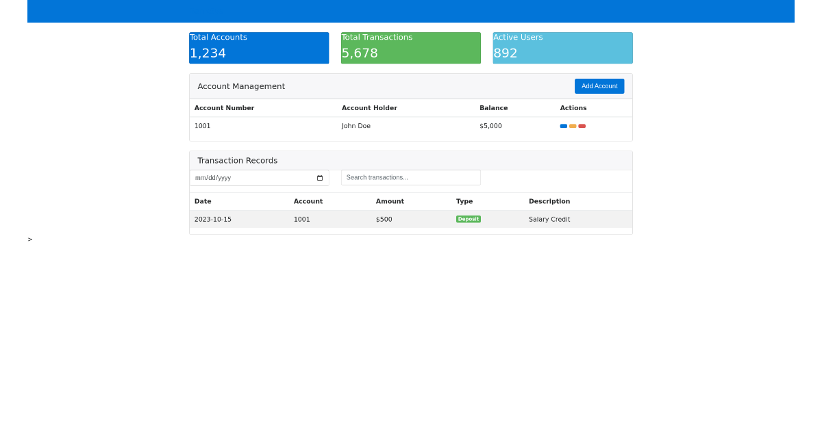The width and height of the screenshot is (822, 431).
Task: Sort by the Balance column header
Action: [494, 107]
